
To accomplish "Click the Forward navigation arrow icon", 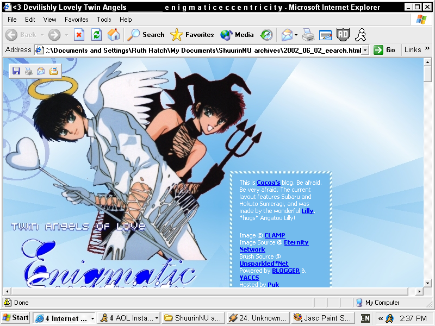I will (54, 35).
